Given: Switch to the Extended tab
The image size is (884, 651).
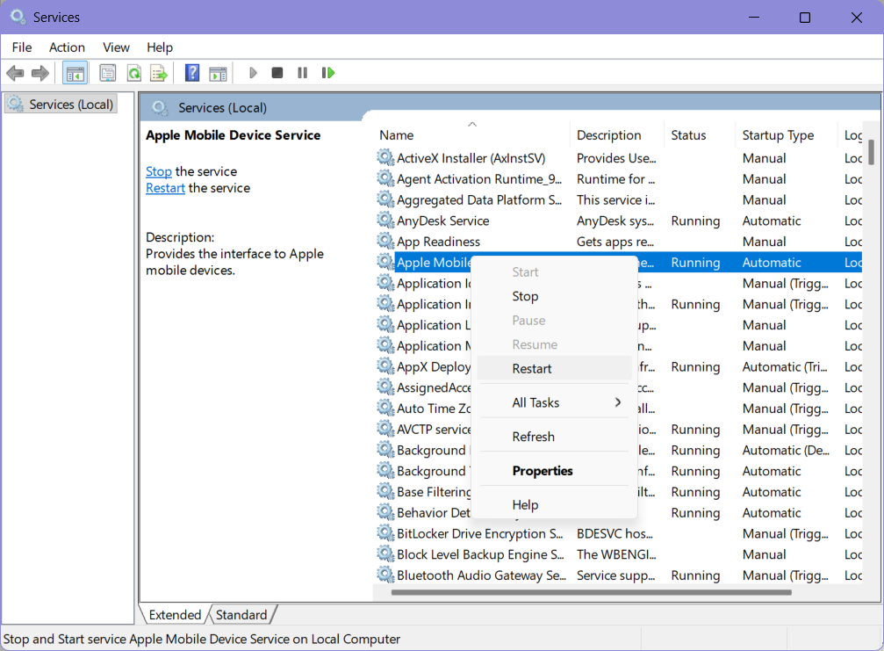Looking at the screenshot, I should click(175, 615).
